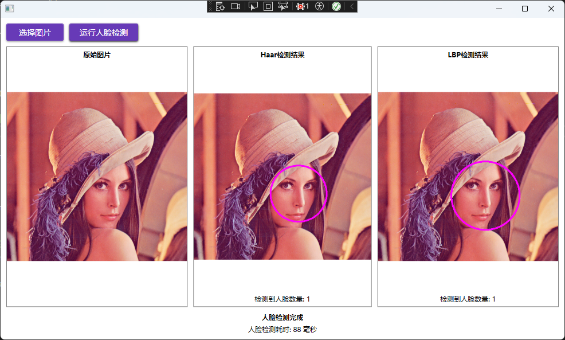Minimize the application window
565x340 pixels.
pyautogui.click(x=499, y=9)
